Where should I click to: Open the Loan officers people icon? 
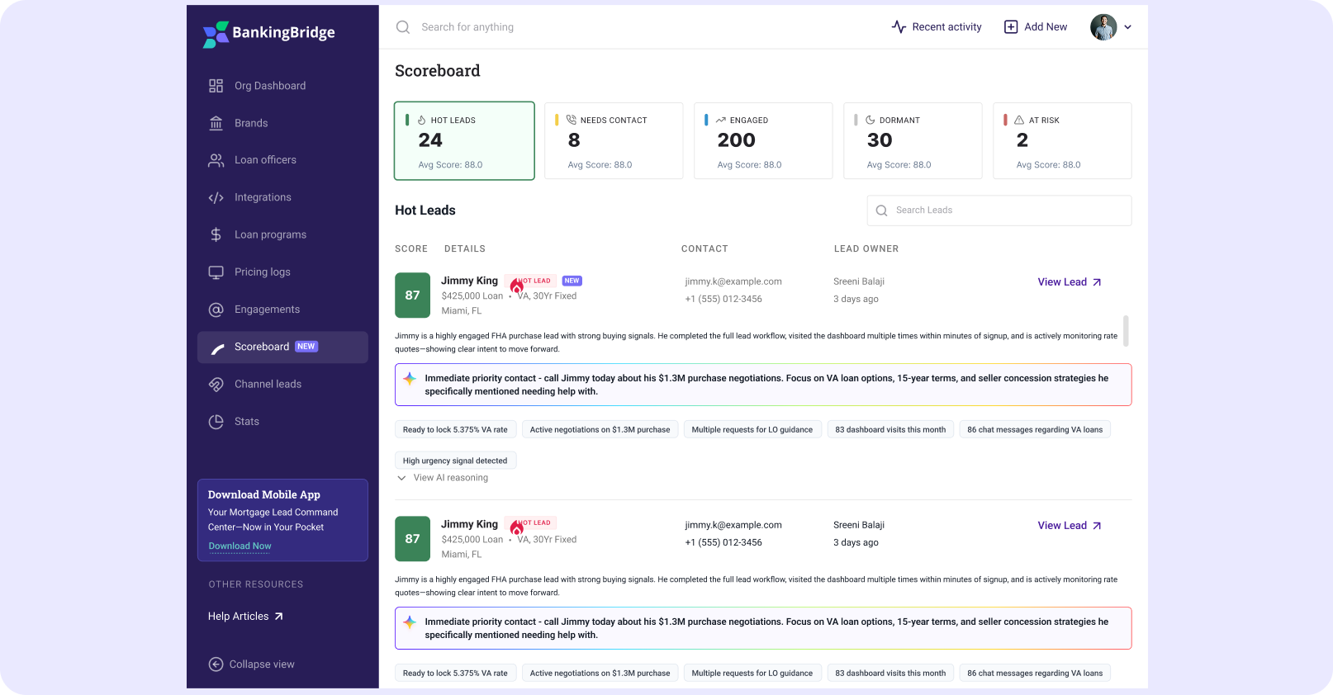point(216,160)
